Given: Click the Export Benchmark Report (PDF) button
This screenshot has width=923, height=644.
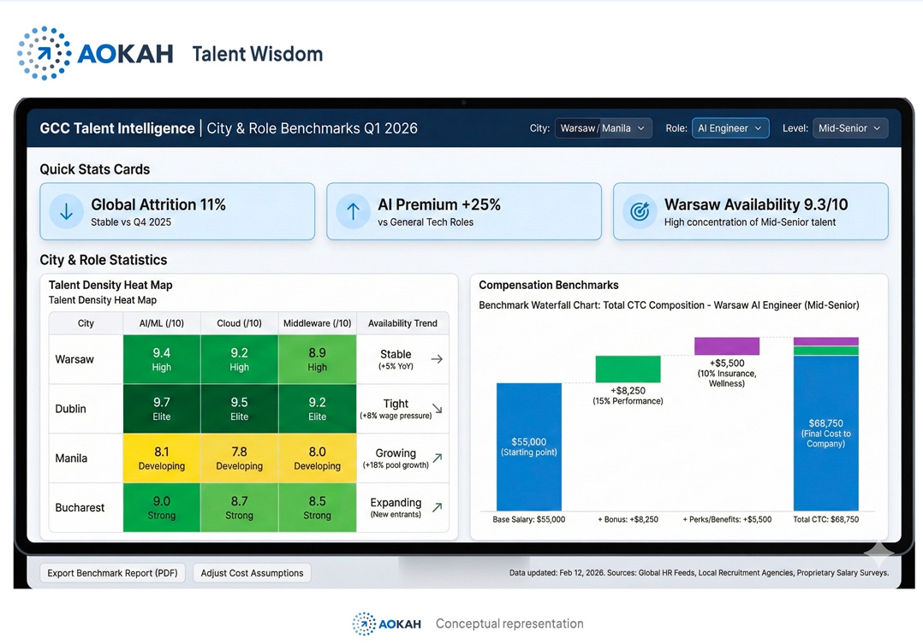Looking at the screenshot, I should (113, 573).
